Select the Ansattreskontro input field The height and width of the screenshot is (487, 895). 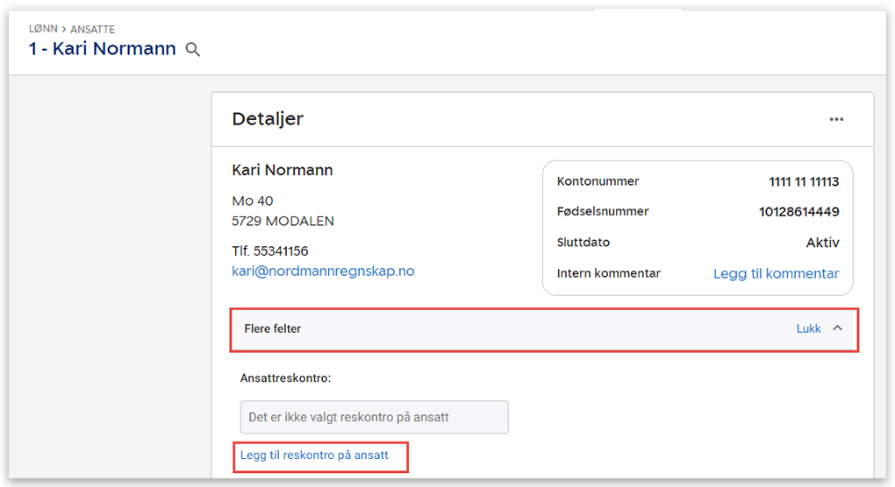coord(374,417)
